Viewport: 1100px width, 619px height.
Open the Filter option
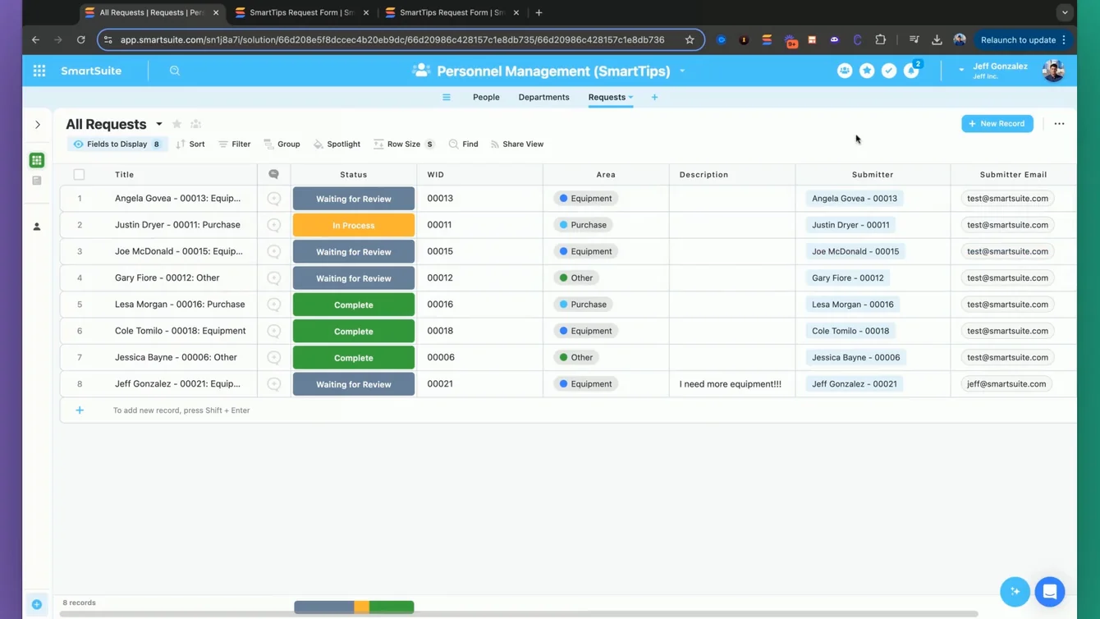pyautogui.click(x=235, y=144)
